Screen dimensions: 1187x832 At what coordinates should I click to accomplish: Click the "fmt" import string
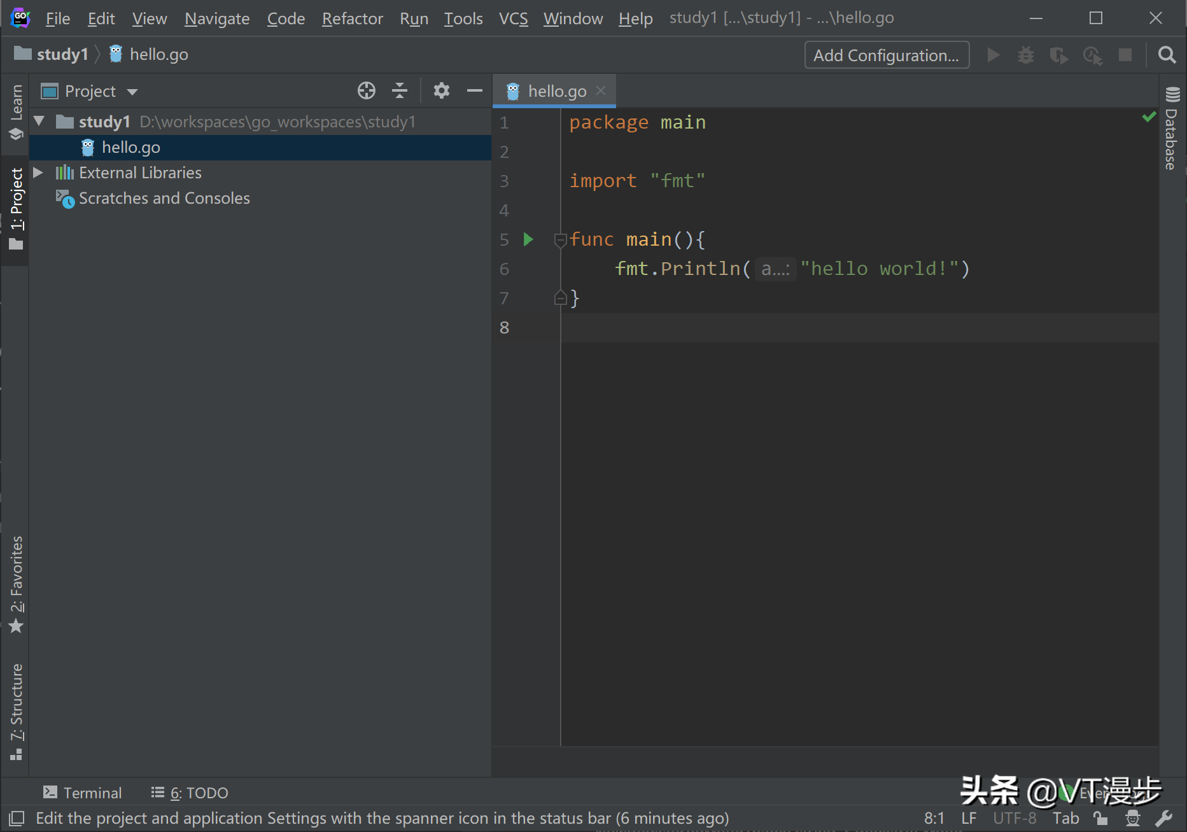678,181
